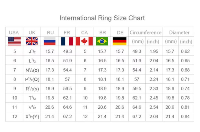The image size is (200, 132).
Task: Click the Canadian maple leaf flag
Action: coord(84,41)
